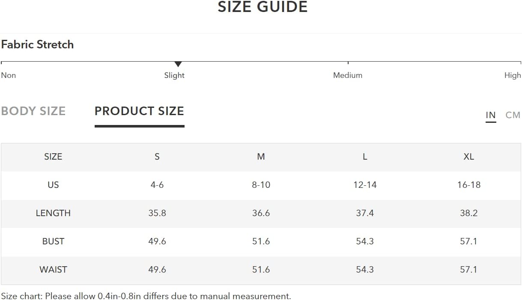The height and width of the screenshot is (300, 522).
Task: Click the Medium stretch label
Action: click(x=348, y=75)
